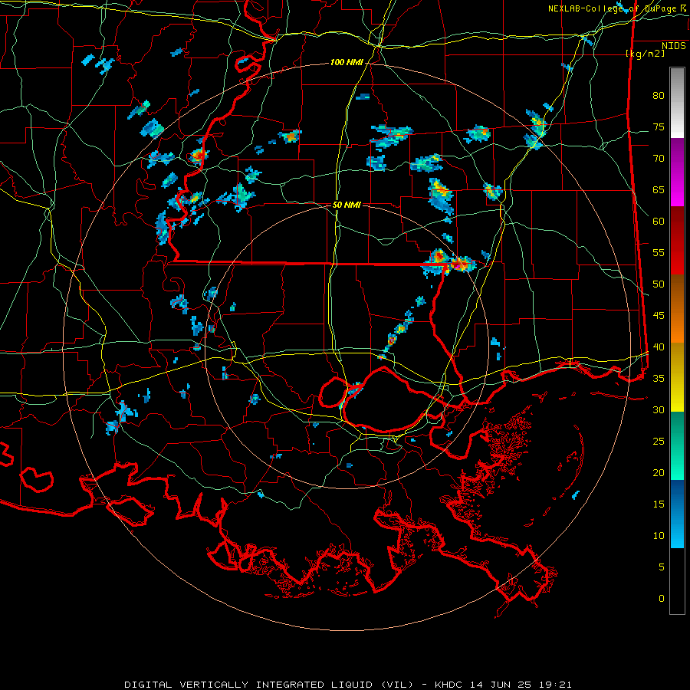Select the 50 value on the VIL scale
Viewport: 690px width, 690px height.
659,284
